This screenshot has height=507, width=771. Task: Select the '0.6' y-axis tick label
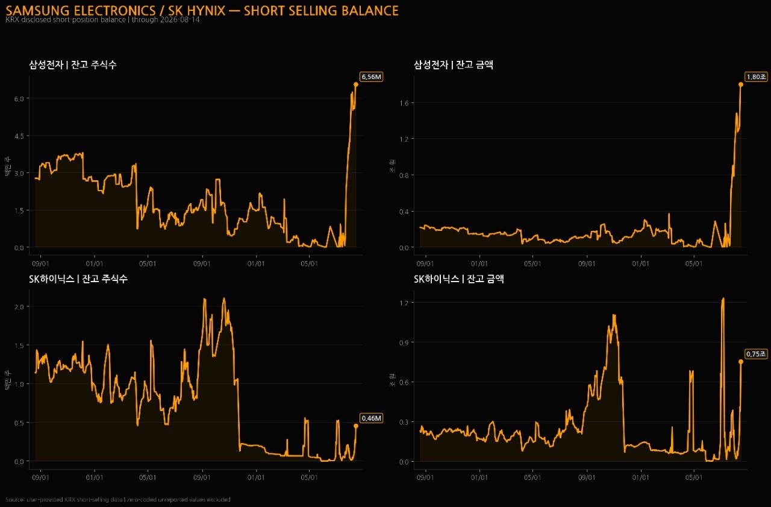405,382
